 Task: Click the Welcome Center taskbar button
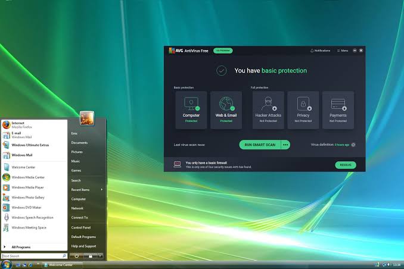click(63, 265)
